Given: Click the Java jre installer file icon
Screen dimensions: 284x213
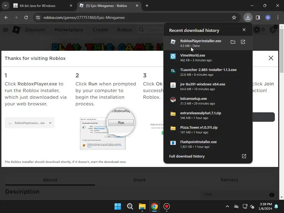Looking at the screenshot, I should (173, 85).
